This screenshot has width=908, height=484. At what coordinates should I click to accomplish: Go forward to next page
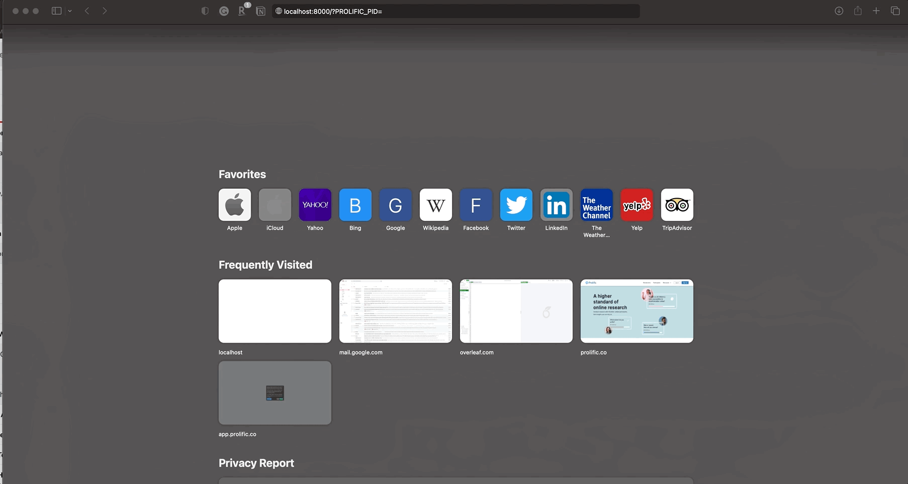pos(105,11)
